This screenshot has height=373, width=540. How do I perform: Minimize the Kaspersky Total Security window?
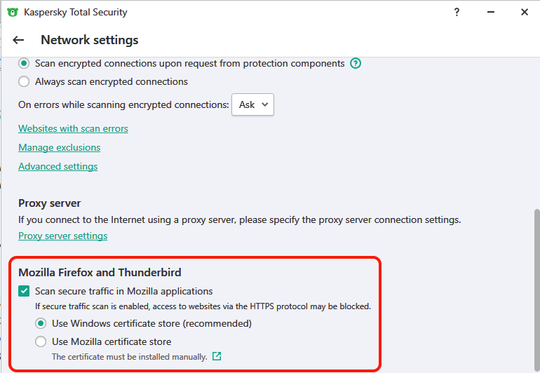tap(491, 12)
